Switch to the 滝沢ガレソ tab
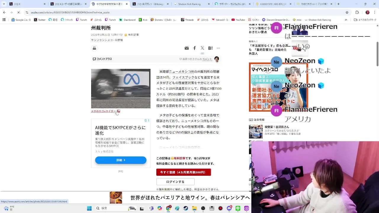The width and height of the screenshot is (379, 213). (150, 4)
